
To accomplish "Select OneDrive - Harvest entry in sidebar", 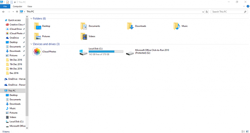I will [x=15, y=79].
